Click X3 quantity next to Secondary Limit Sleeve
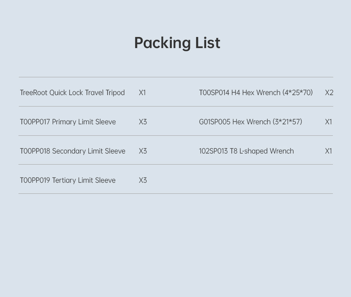351x297 pixels. [143, 151]
